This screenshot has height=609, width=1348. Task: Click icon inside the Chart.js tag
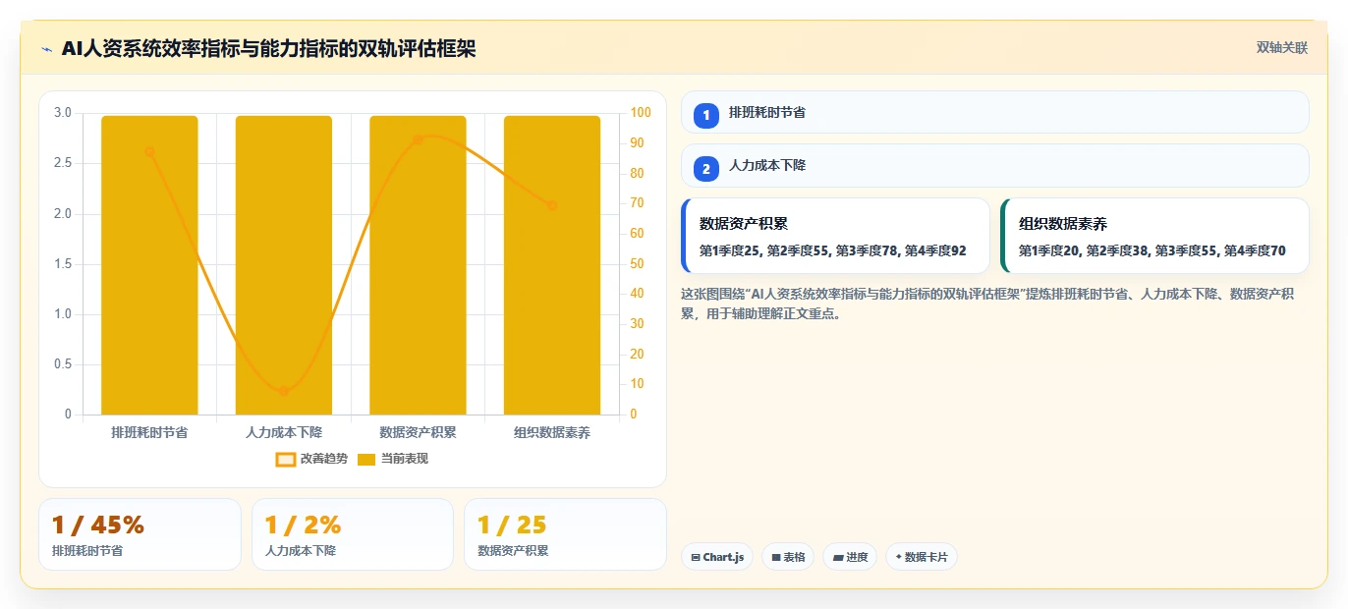(696, 557)
